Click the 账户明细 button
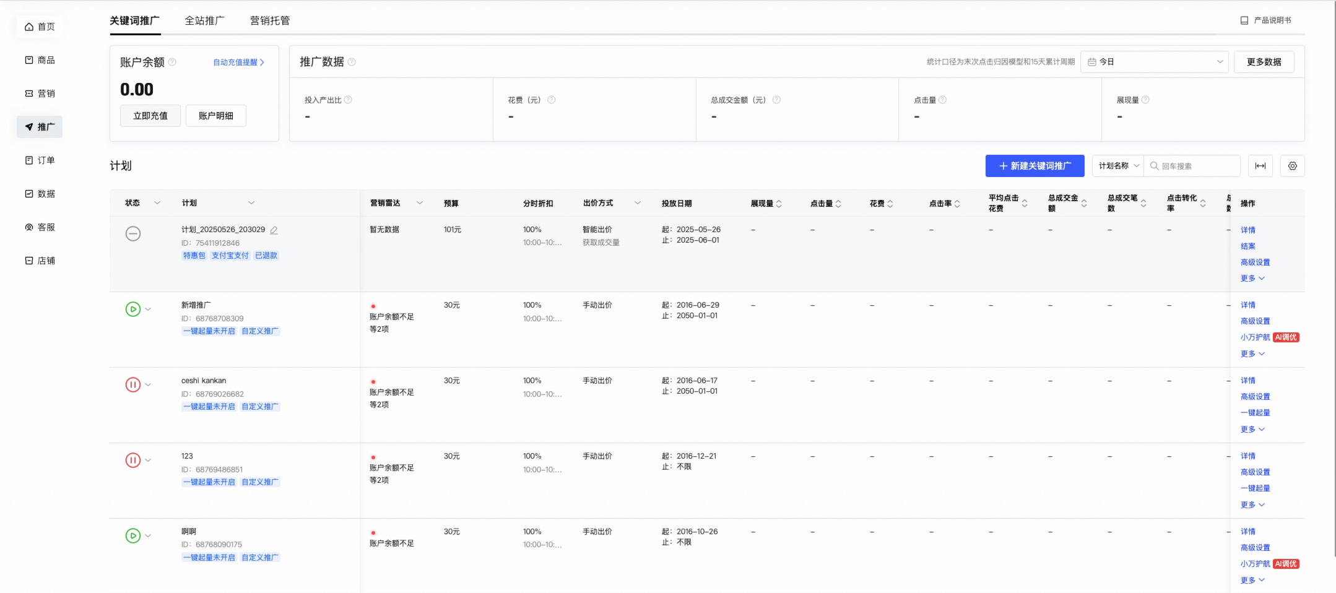 coord(216,116)
